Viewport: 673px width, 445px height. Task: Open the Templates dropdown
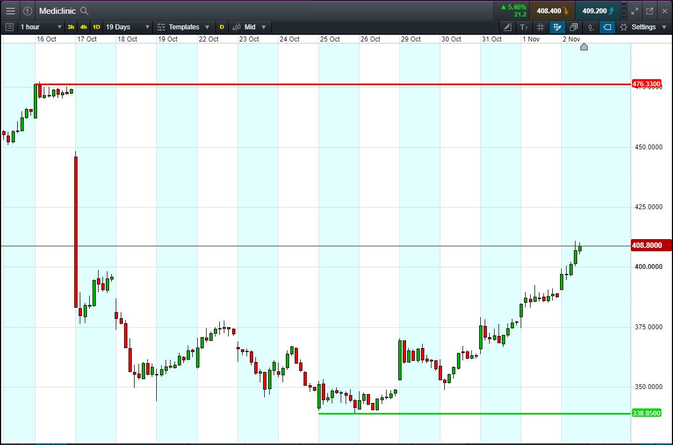tap(183, 27)
